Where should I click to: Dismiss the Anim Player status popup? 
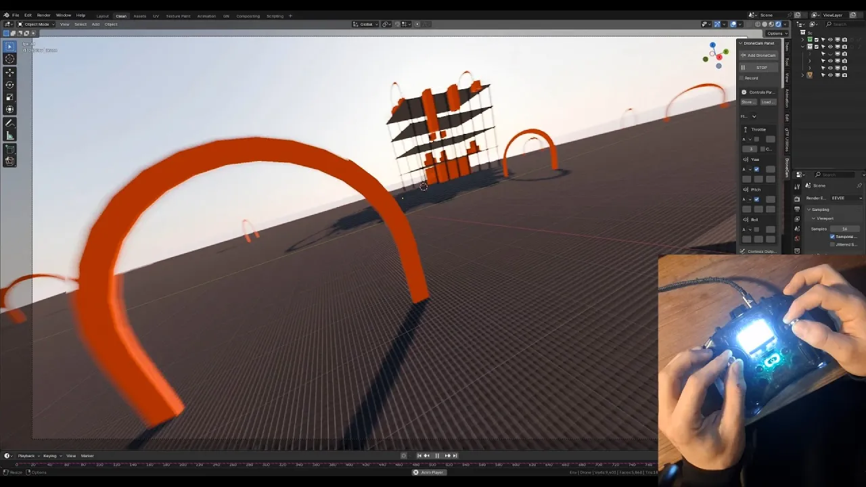click(416, 472)
